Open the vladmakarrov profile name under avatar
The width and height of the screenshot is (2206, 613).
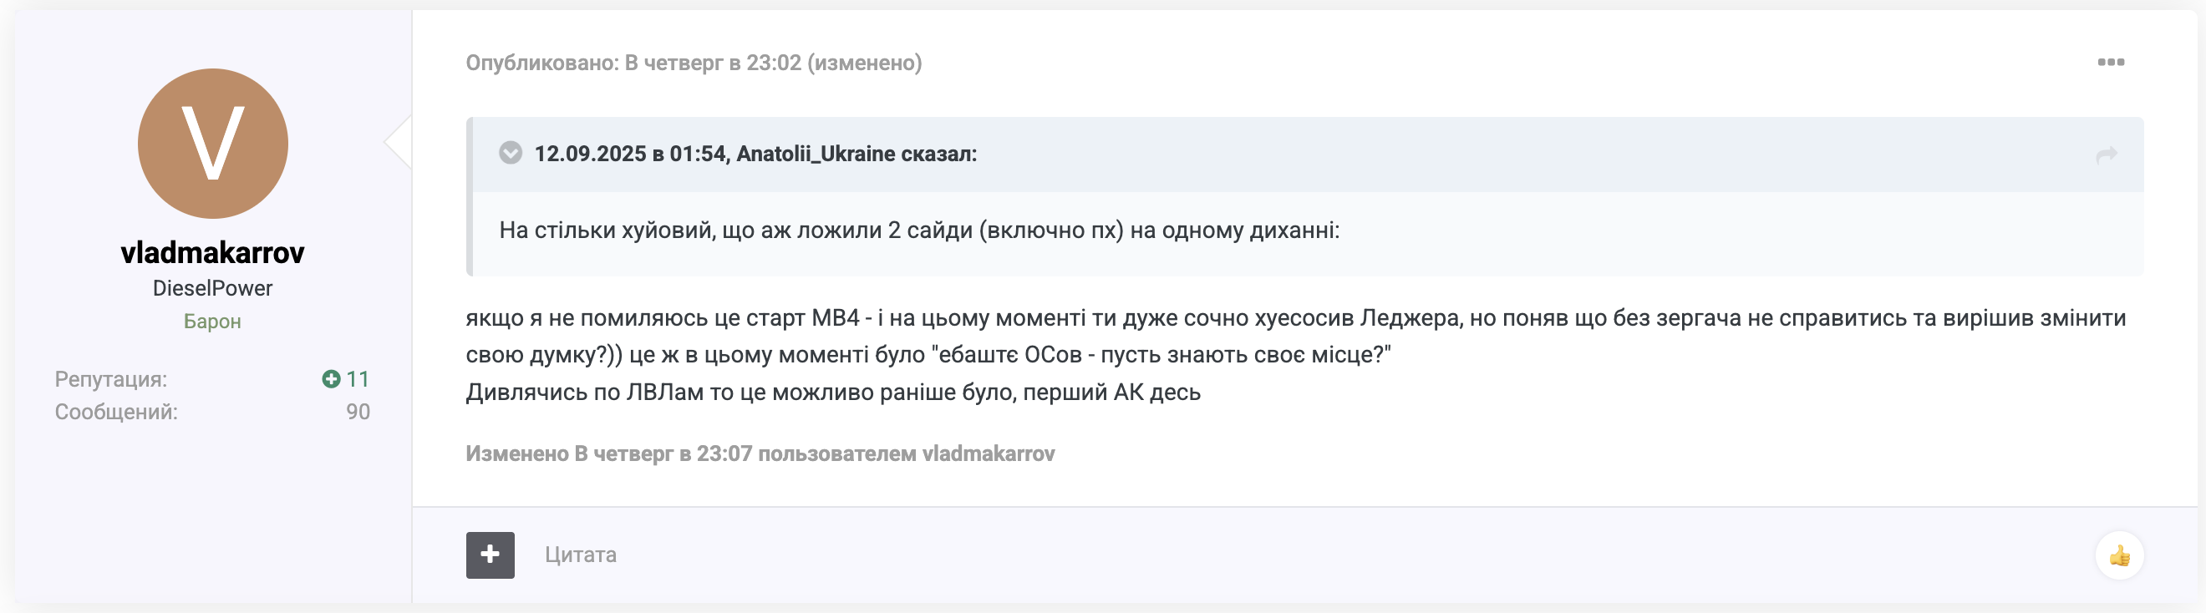click(212, 252)
